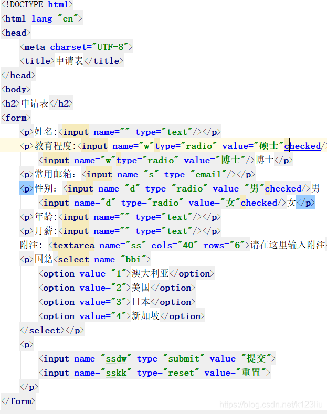Click the highlighted <p> tag before 性别

tap(27, 188)
